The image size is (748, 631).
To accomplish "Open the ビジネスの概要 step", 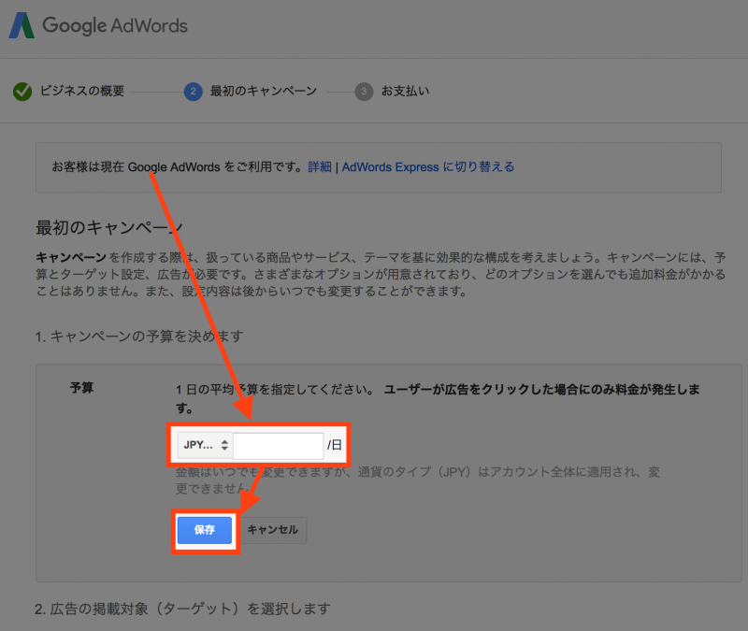I will click(x=82, y=91).
